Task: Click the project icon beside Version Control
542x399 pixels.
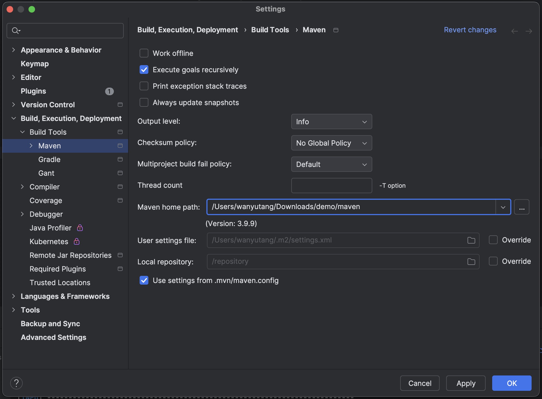Action: pos(120,105)
